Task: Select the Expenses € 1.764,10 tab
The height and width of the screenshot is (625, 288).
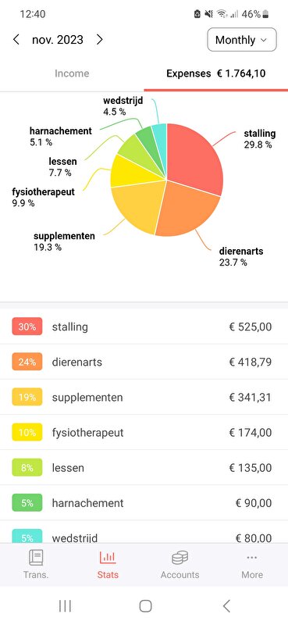Action: point(216,73)
